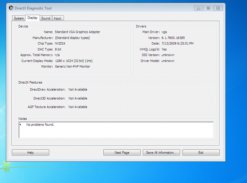Image resolution: width=247 pixels, height=183 pixels.
Task: Click the '1280 x 1024 (32 bit) (1Hz)' value
Action: [x=74, y=61]
